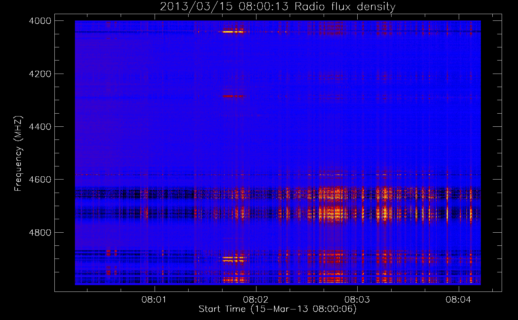
Task: Select the "4000" frequency axis label
Action: click(x=40, y=21)
